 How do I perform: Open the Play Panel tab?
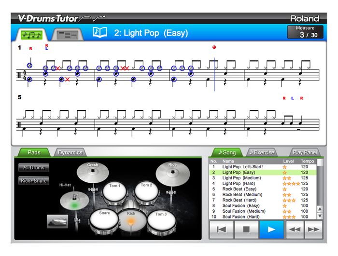coord(305,152)
